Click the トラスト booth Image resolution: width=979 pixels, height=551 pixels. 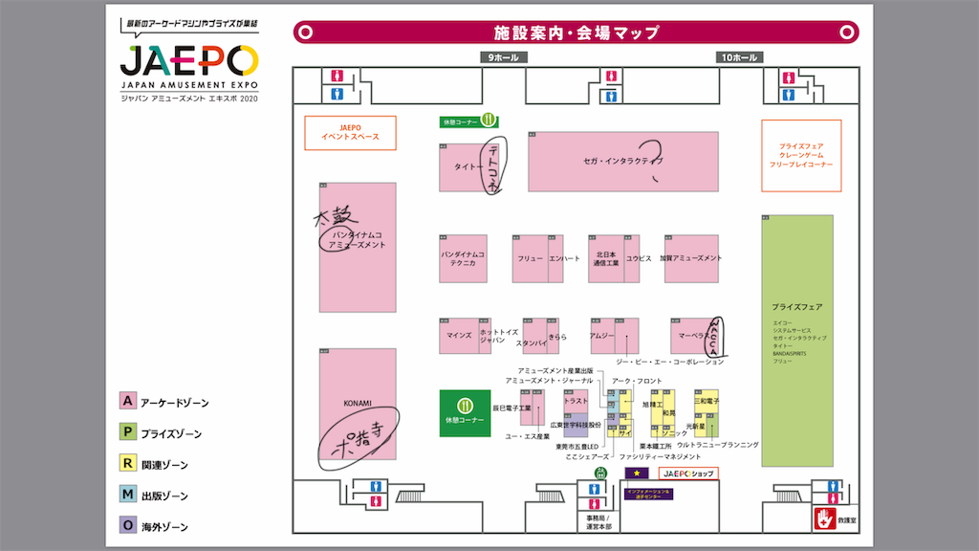pos(576,401)
